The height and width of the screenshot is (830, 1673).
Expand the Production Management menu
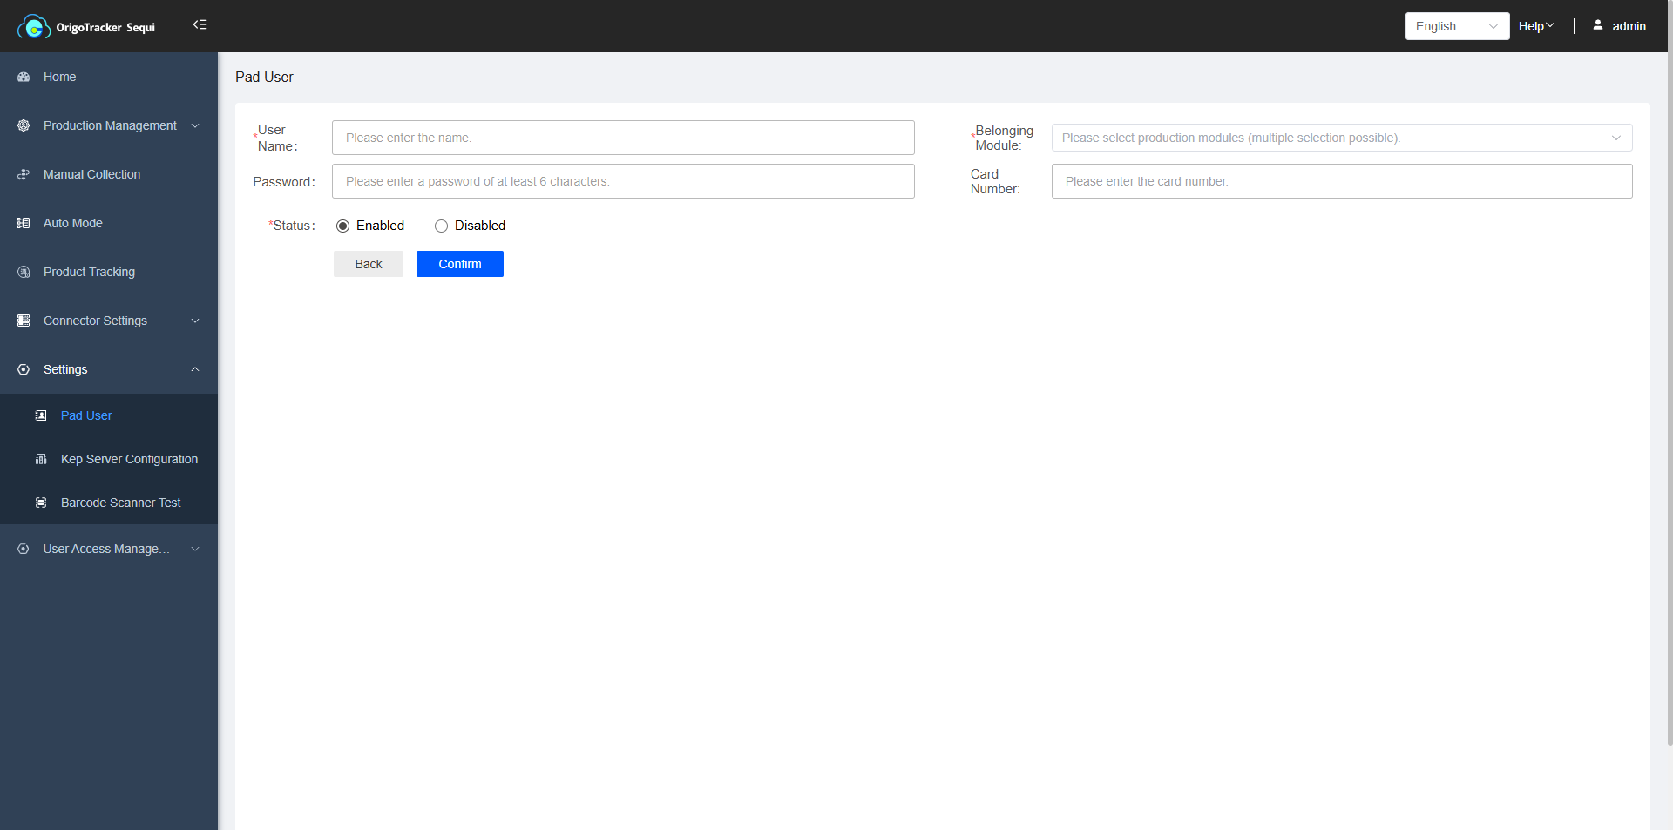point(109,125)
